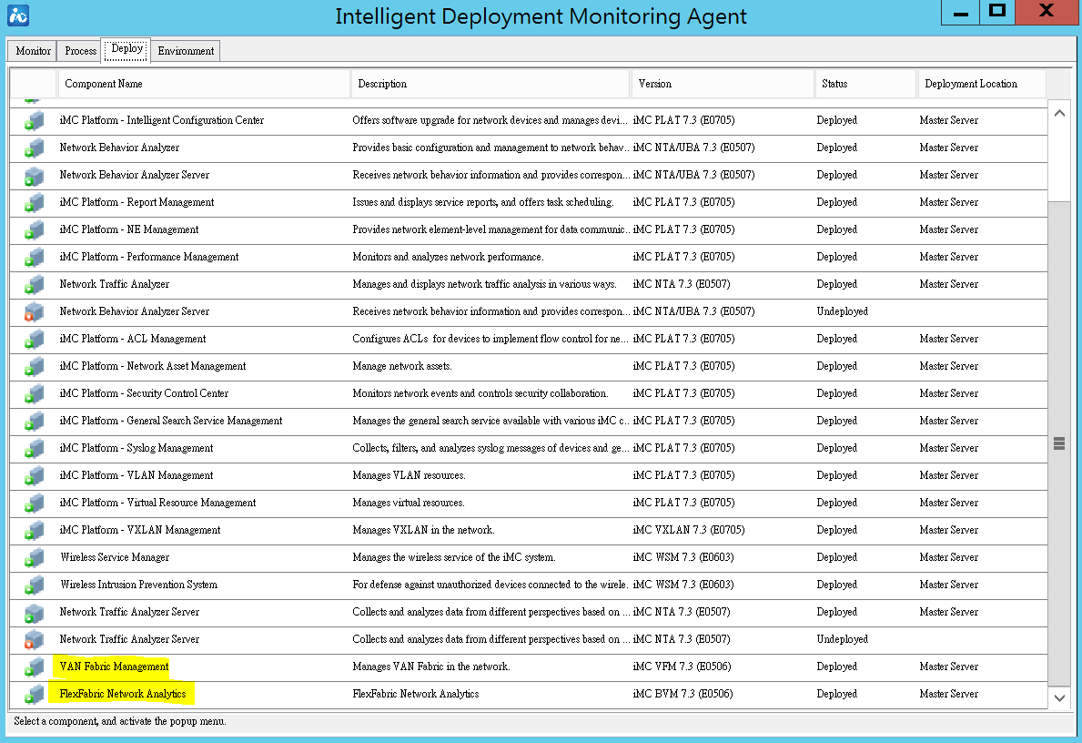Click version iMC BVM 7.3 (E0506)

[x=683, y=694]
